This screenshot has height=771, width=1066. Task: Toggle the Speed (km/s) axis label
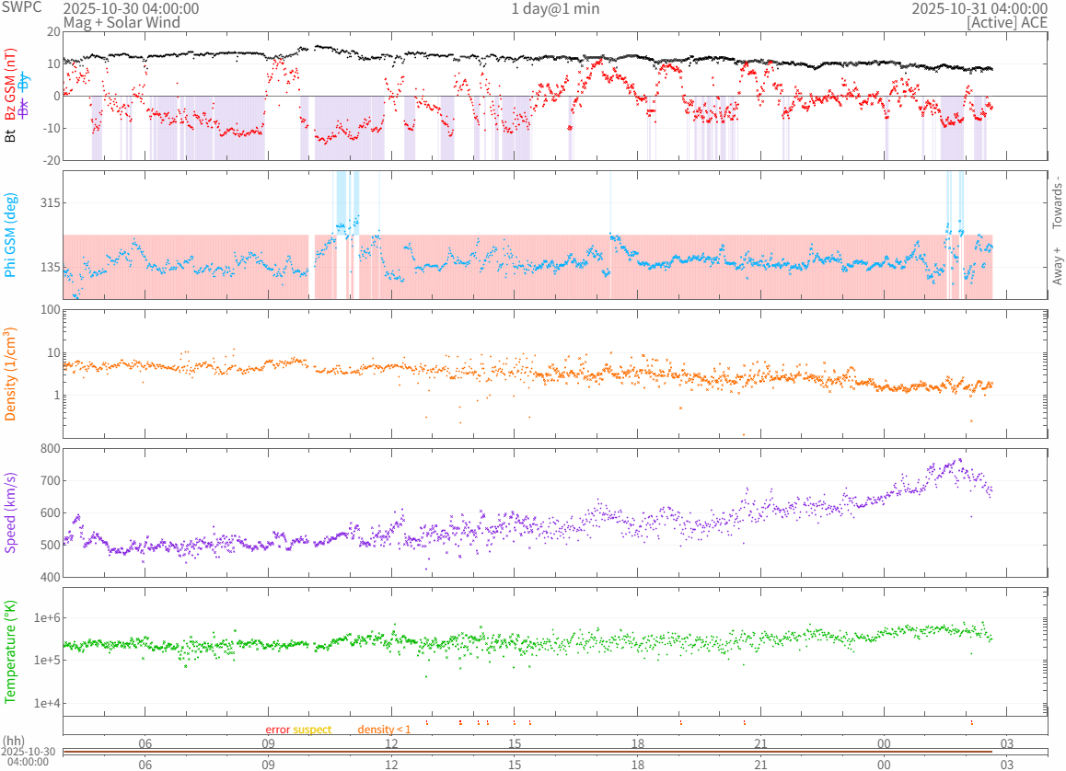click(x=10, y=512)
